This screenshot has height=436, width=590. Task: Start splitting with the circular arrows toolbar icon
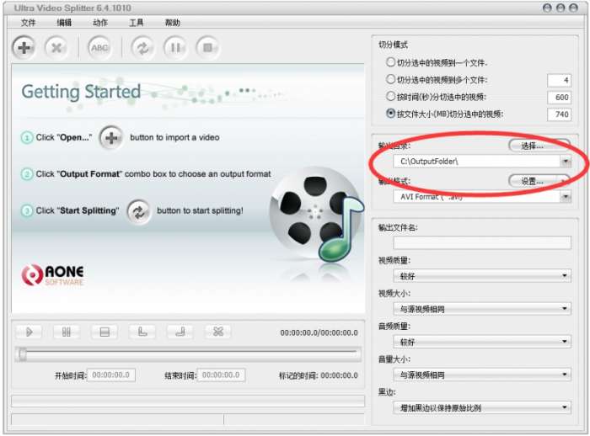142,48
